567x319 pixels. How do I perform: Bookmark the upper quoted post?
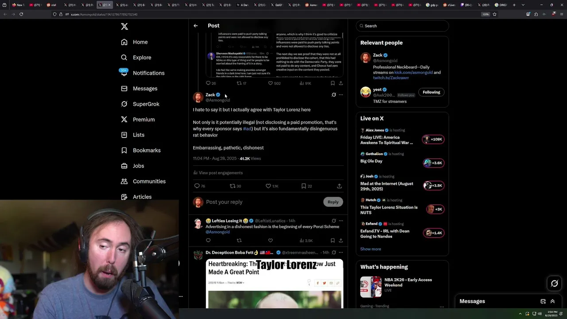pos(333,83)
